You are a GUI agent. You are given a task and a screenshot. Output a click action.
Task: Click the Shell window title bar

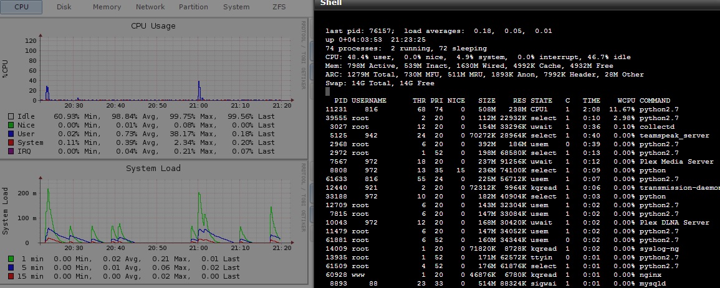516,4
